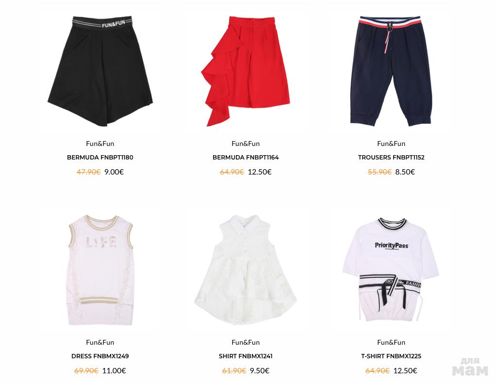Open the navy trousers product image
The height and width of the screenshot is (383, 496).
pyautogui.click(x=391, y=71)
